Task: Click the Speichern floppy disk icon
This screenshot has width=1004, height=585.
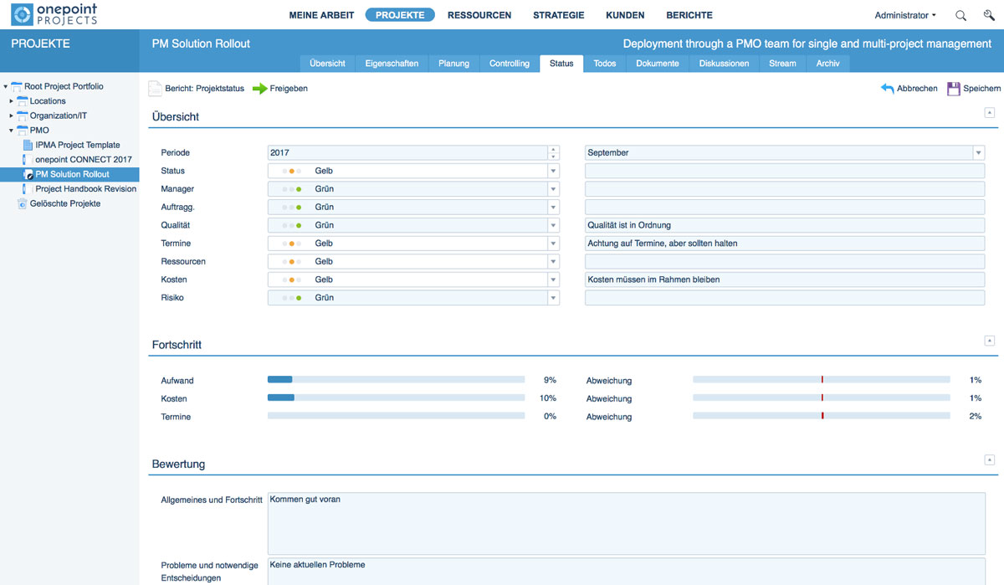Action: click(x=954, y=89)
